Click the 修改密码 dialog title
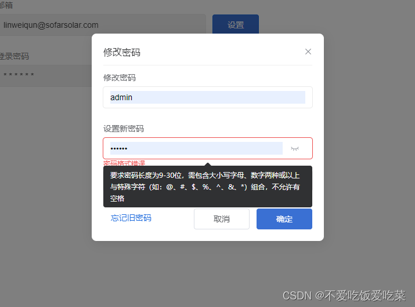The width and height of the screenshot is (415, 307). pos(122,52)
